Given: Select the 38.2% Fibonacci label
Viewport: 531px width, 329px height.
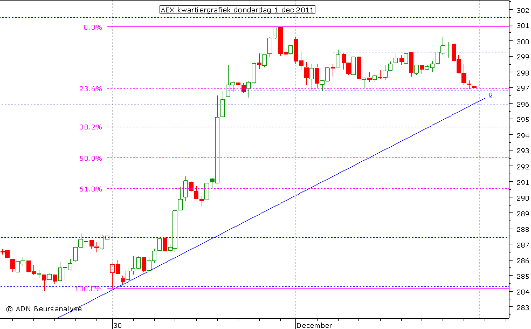Looking at the screenshot, I should (91, 127).
